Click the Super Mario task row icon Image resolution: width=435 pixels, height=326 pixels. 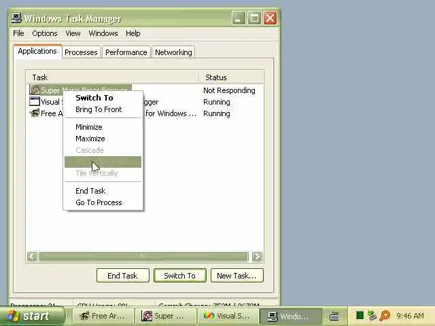click(x=35, y=90)
